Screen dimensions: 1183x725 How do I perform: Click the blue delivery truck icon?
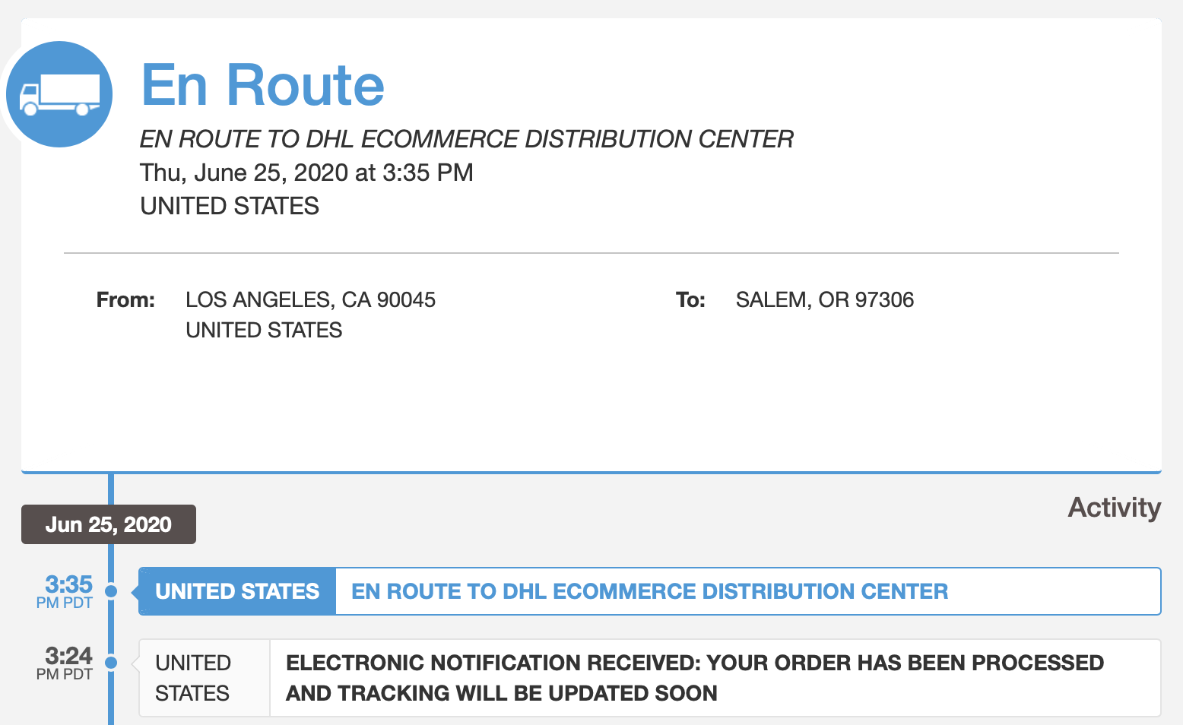(x=59, y=94)
